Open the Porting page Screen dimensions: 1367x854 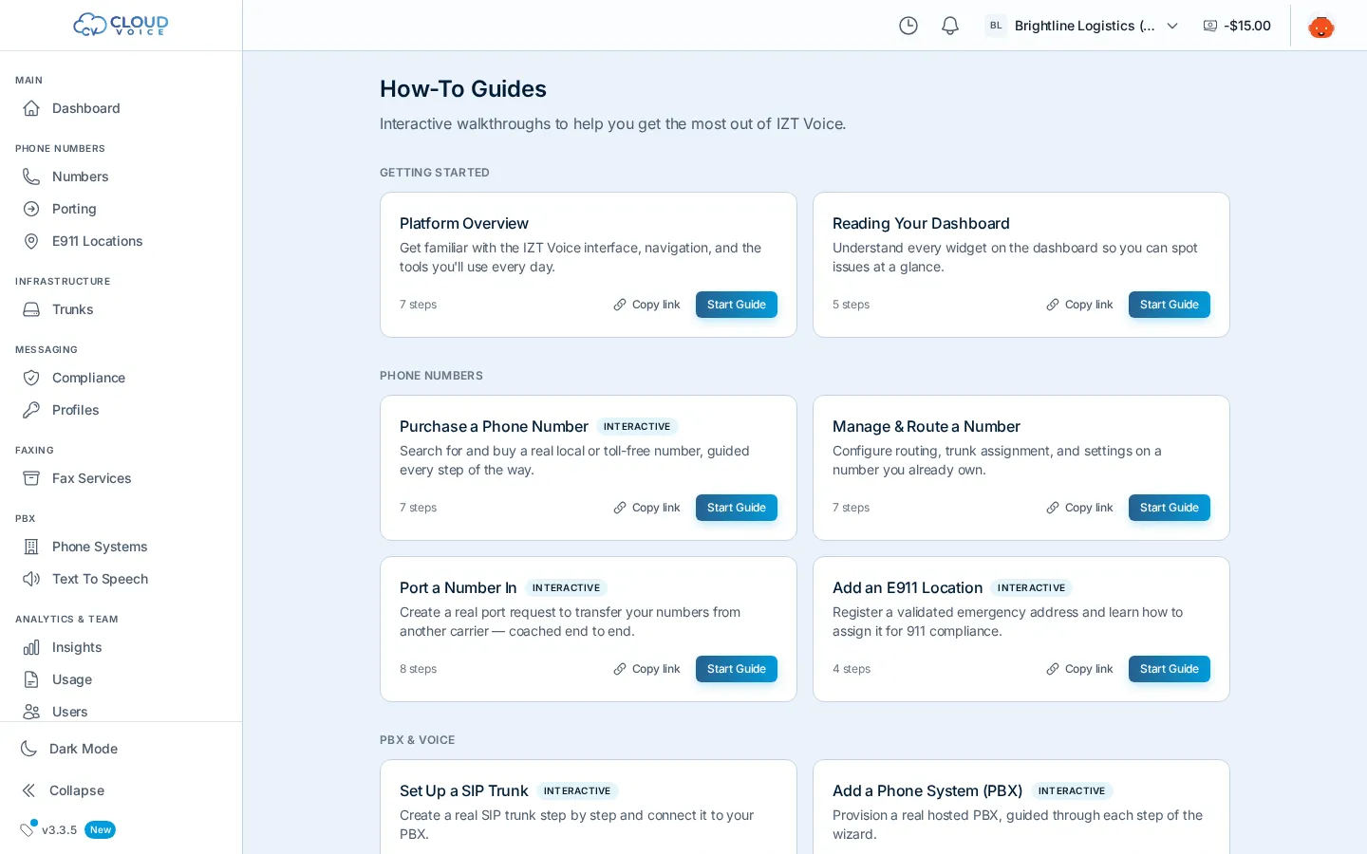tap(121, 209)
